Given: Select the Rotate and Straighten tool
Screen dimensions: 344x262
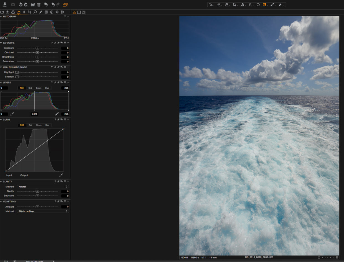Looking at the screenshot, I should (x=243, y=4).
